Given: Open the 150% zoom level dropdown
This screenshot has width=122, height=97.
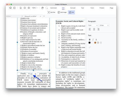Looking at the screenshot, I should coord(35,8).
